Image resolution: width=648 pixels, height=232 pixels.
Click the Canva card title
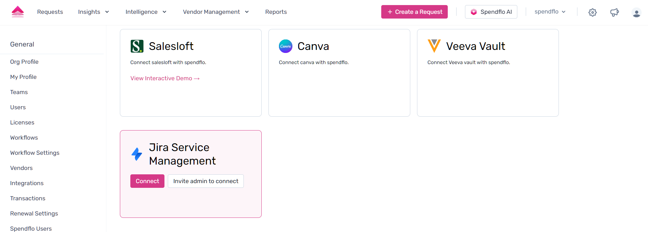pos(313,46)
